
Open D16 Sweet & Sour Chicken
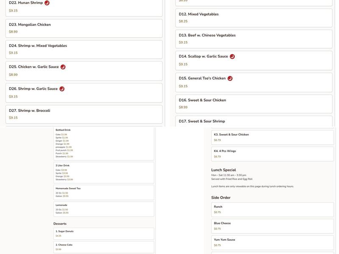pyautogui.click(x=253, y=104)
